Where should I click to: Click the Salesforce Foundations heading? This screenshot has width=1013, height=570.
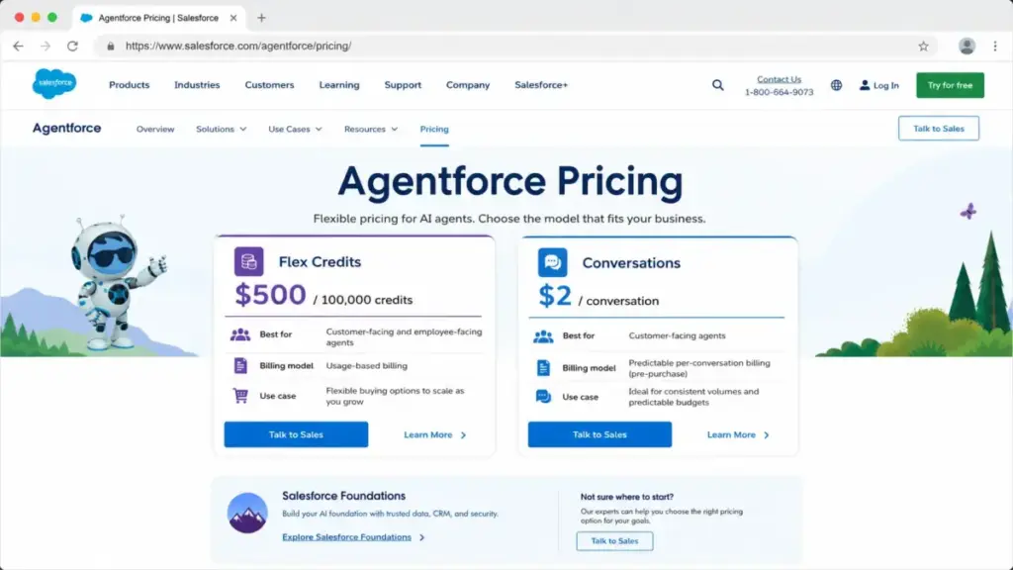343,496
